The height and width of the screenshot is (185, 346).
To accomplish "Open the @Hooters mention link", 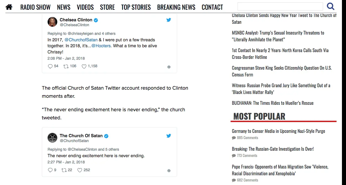I will coord(101,46).
